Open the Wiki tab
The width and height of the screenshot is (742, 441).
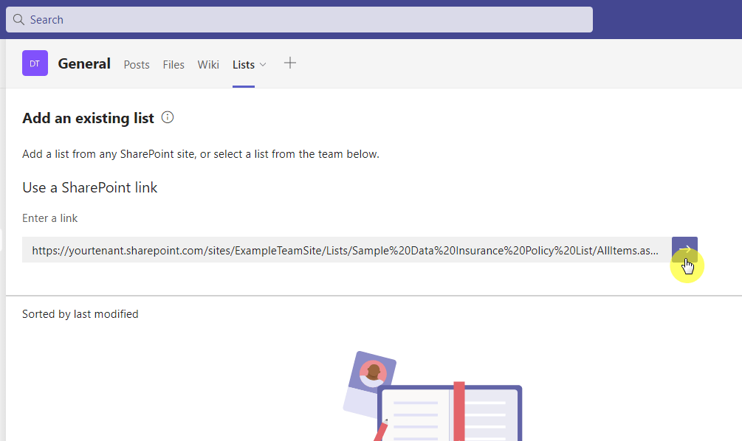208,65
